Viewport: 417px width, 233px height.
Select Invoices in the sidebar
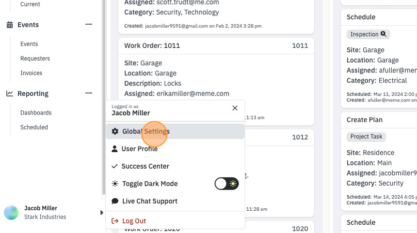32,73
